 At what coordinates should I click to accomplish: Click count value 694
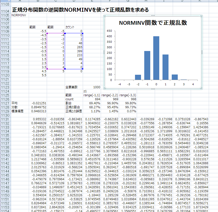[92, 99]
